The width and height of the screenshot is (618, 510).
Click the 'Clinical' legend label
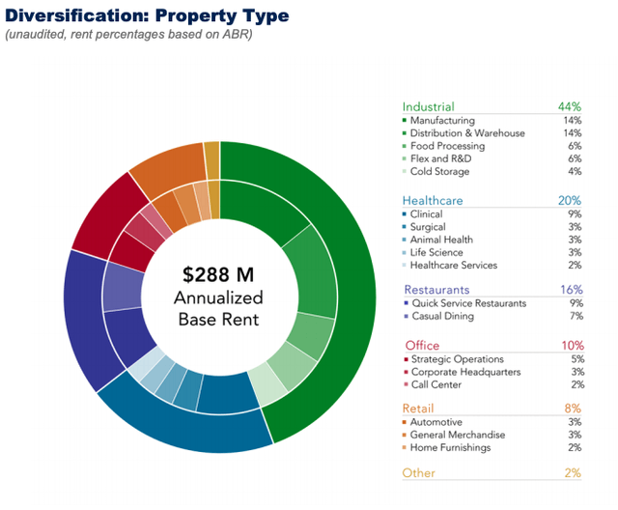[427, 214]
